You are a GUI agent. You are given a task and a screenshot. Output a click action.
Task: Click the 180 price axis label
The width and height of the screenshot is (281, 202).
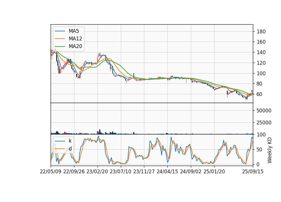(x=261, y=32)
